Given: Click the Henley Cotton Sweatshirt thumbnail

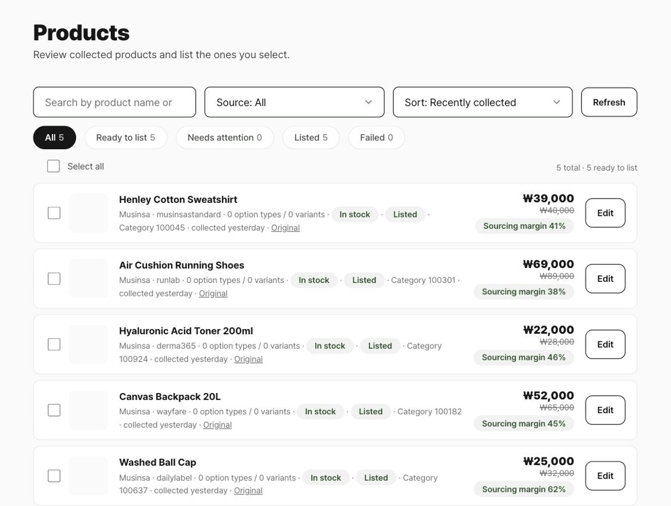Looking at the screenshot, I should coord(88,213).
